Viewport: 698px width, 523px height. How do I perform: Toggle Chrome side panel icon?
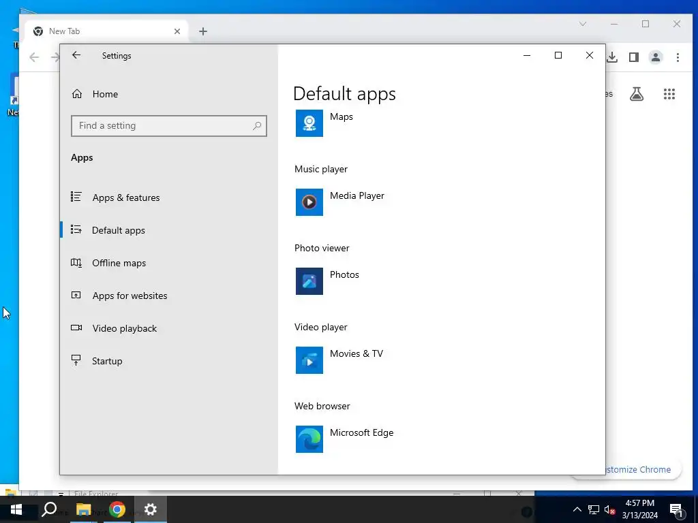[634, 57]
